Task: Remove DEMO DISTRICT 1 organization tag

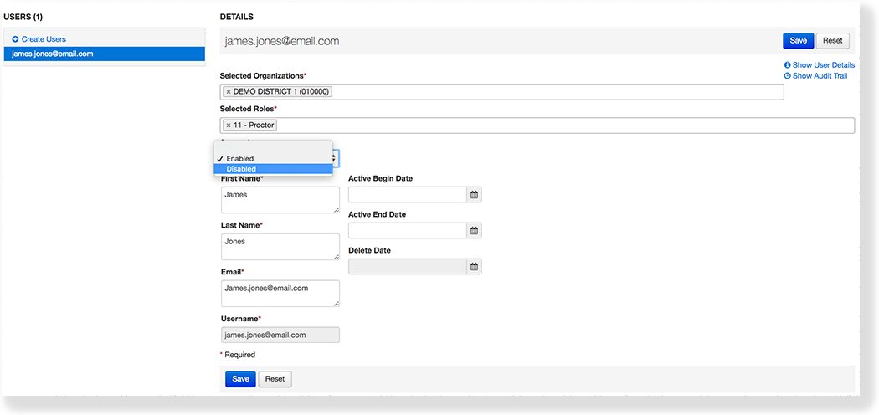Action: (x=229, y=92)
